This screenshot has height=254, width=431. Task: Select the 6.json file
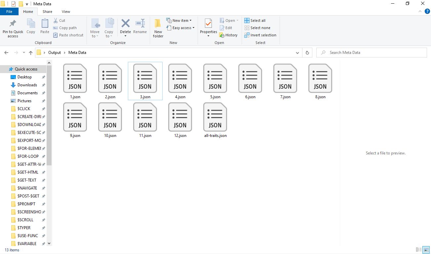[250, 81]
